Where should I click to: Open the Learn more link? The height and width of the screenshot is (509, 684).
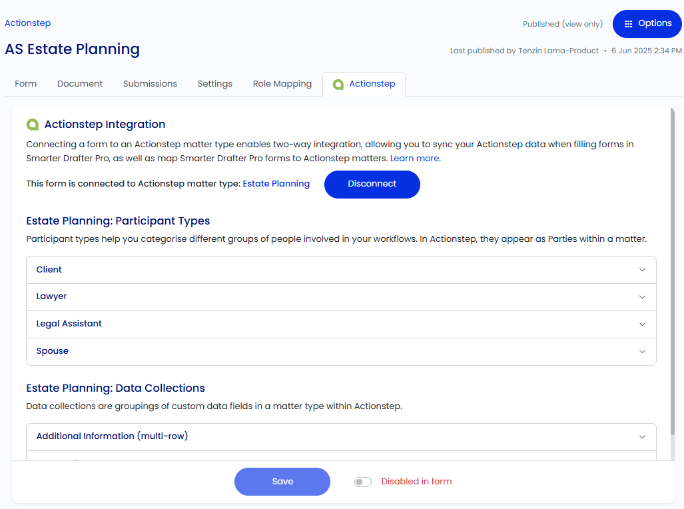click(x=414, y=159)
